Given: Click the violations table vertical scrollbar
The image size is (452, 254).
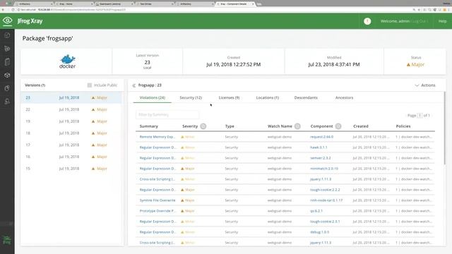Looking at the screenshot, I should click(444, 128).
